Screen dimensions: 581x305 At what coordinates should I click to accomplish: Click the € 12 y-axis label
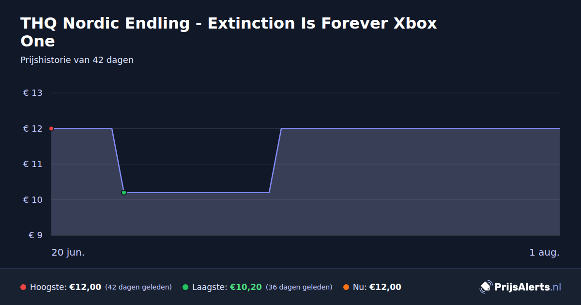[33, 129]
